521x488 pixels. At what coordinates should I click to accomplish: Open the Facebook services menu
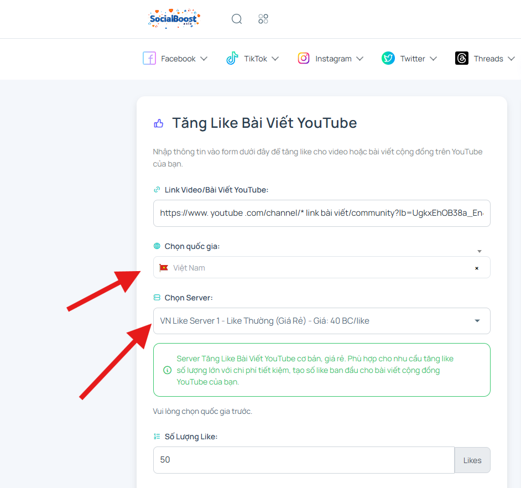pos(175,59)
